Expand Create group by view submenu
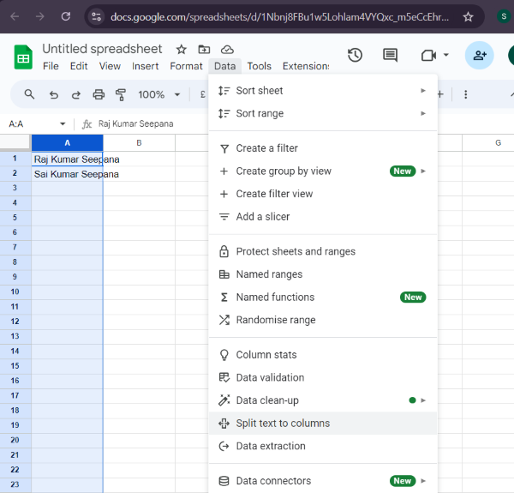The image size is (514, 493). click(423, 171)
